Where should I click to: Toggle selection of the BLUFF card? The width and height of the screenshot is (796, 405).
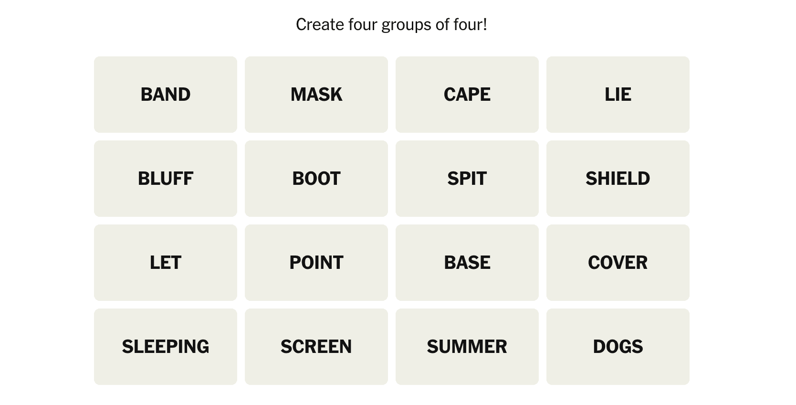click(x=166, y=179)
